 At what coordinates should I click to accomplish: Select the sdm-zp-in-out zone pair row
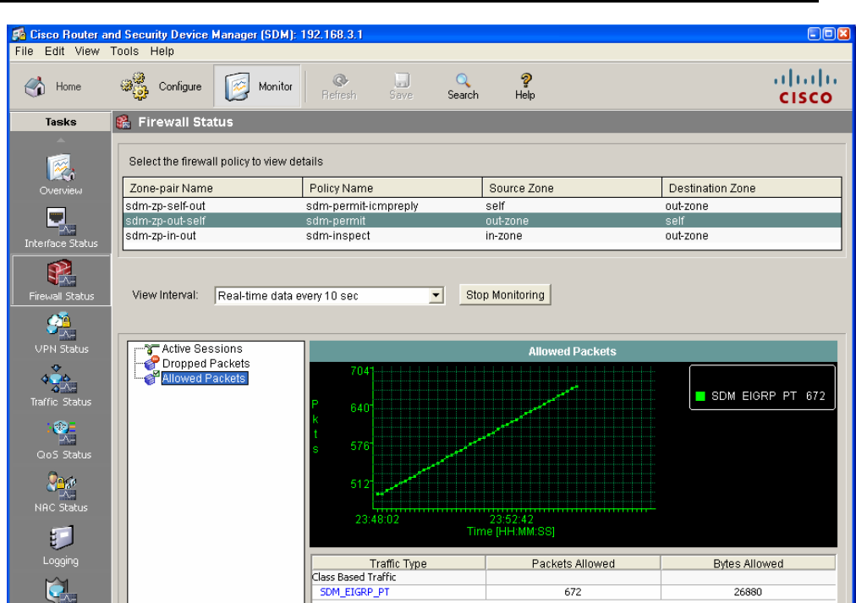[483, 235]
